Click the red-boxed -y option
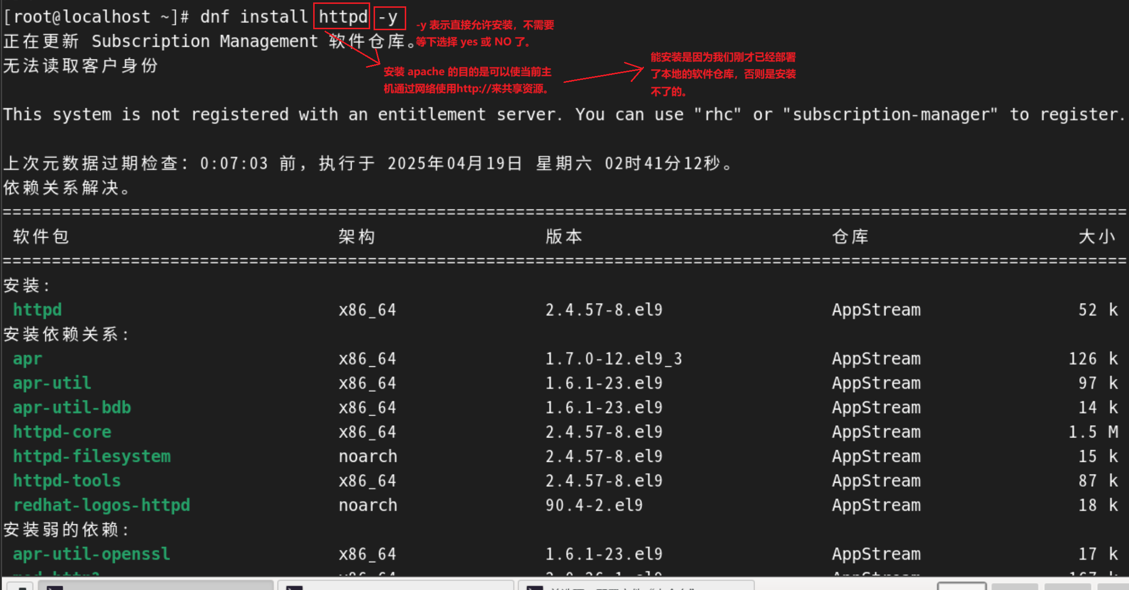 (x=389, y=18)
